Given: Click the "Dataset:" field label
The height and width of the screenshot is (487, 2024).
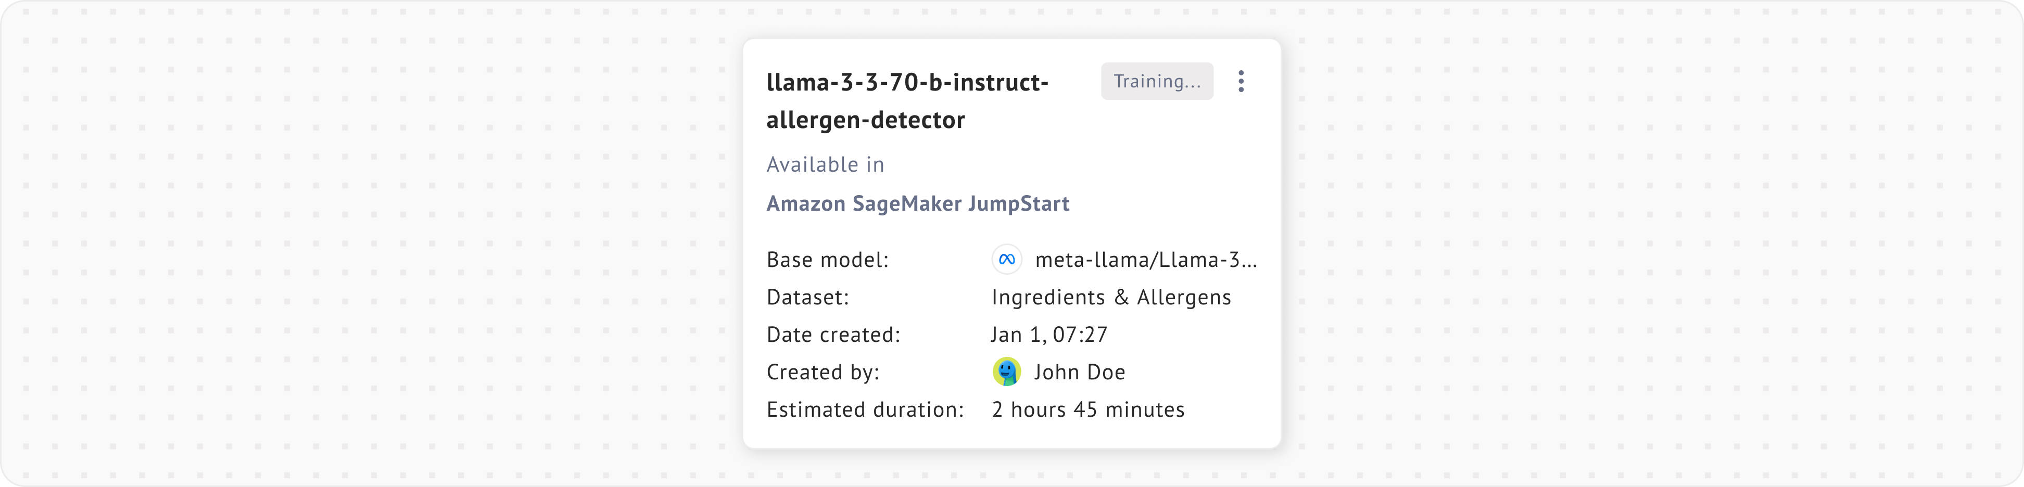Looking at the screenshot, I should pos(808,298).
